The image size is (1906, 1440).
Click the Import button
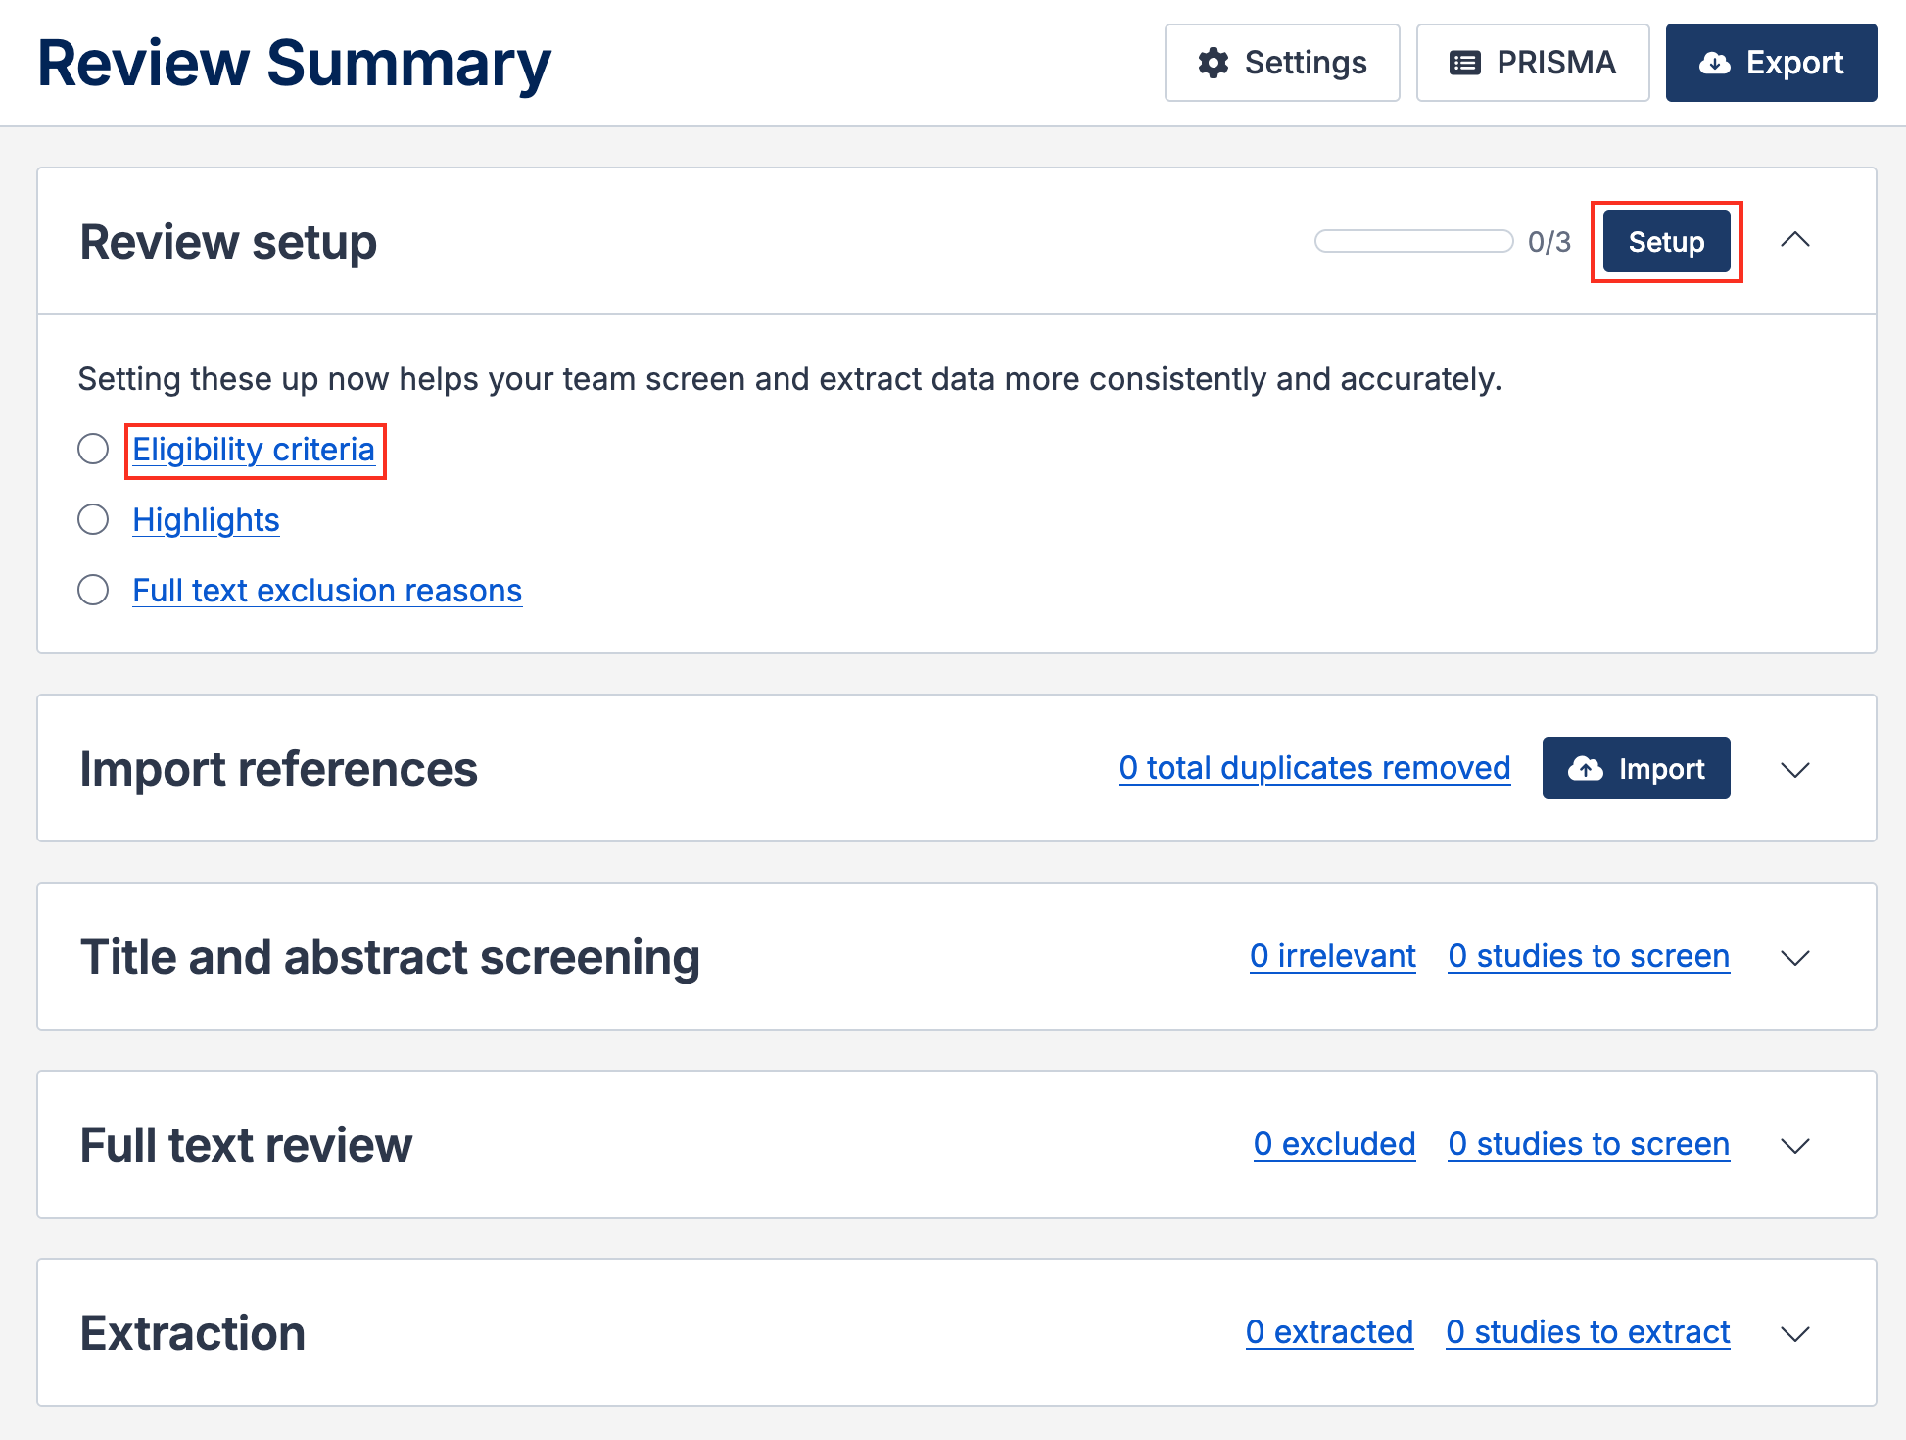tap(1636, 768)
